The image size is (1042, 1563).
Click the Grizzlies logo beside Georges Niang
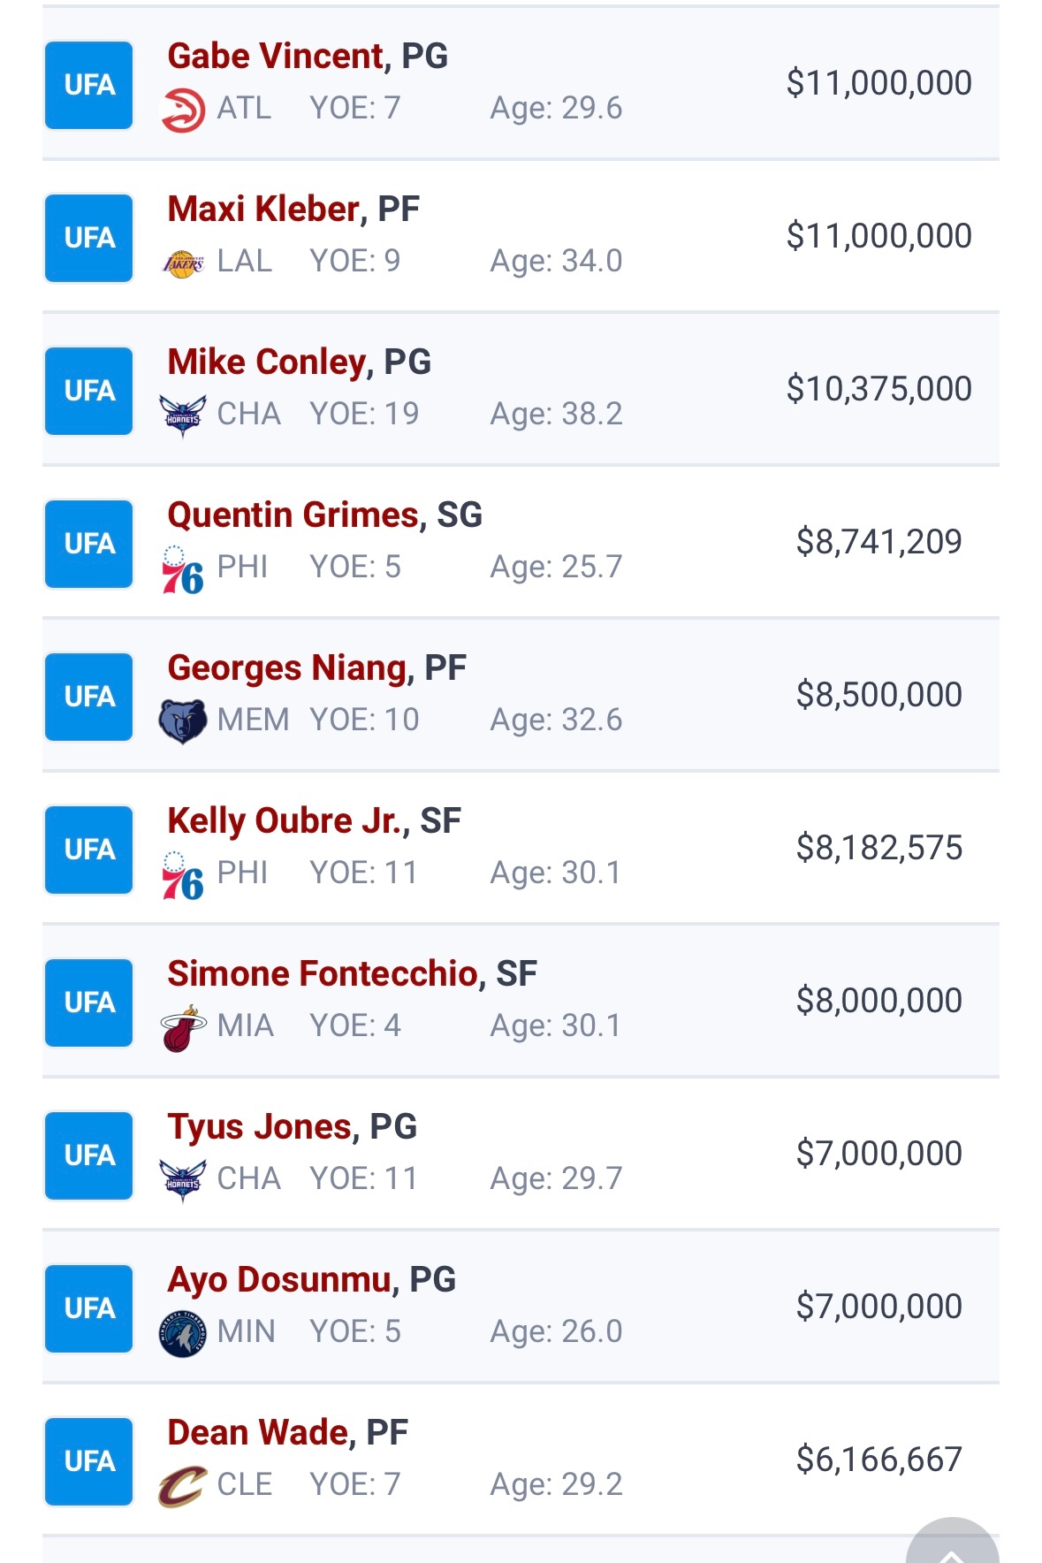[183, 721]
